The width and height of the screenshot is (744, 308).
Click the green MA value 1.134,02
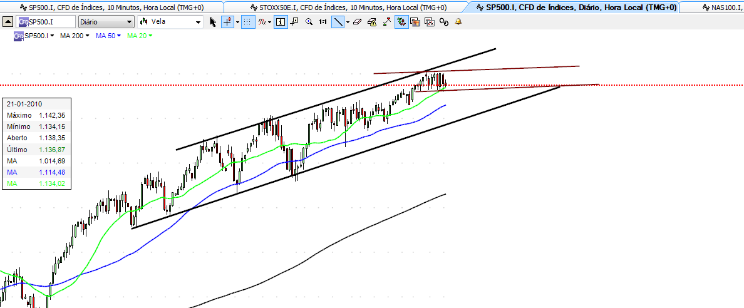click(52, 183)
